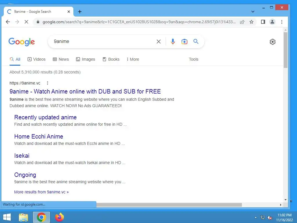Switch to the Images tab
Viewport: 297px width, 223px height.
(x=86, y=59)
